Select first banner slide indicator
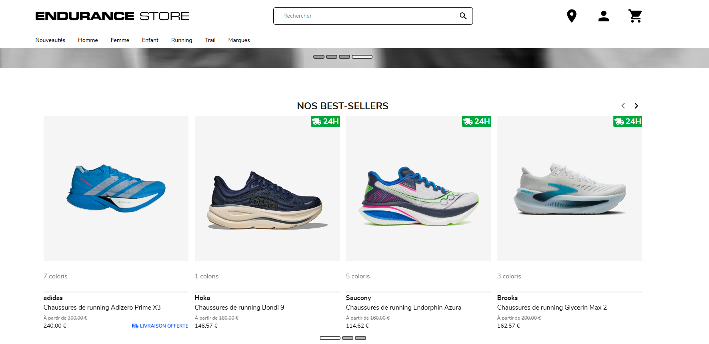The image size is (709, 344). pyautogui.click(x=319, y=57)
